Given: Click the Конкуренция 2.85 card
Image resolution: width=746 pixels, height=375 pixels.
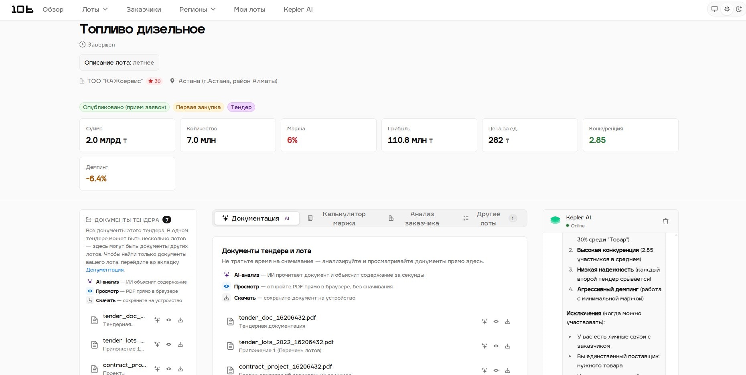Looking at the screenshot, I should tap(630, 135).
